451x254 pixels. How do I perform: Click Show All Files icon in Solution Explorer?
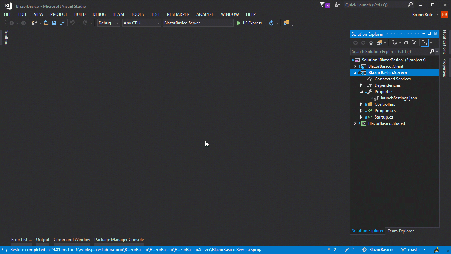(414, 43)
